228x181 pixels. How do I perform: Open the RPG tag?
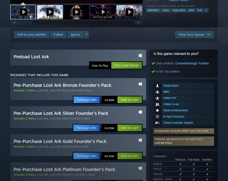point(191,10)
